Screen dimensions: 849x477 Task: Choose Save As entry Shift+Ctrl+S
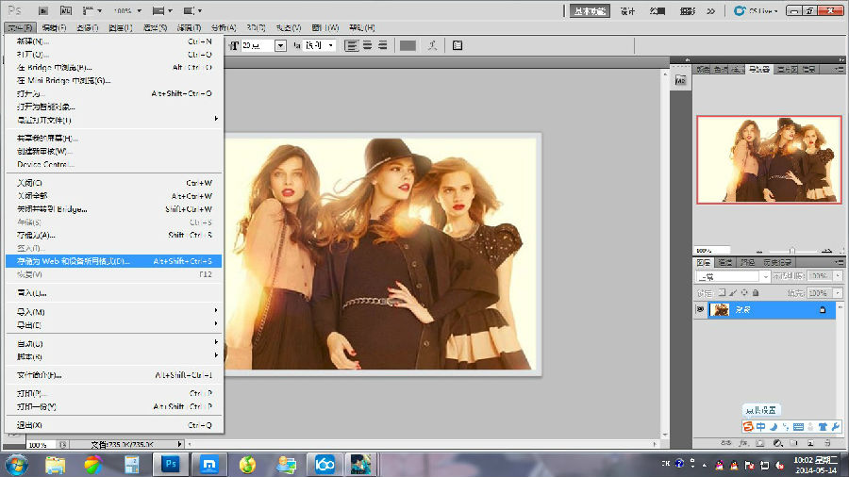tap(114, 235)
